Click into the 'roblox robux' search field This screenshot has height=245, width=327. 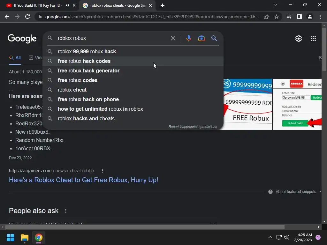tap(113, 38)
